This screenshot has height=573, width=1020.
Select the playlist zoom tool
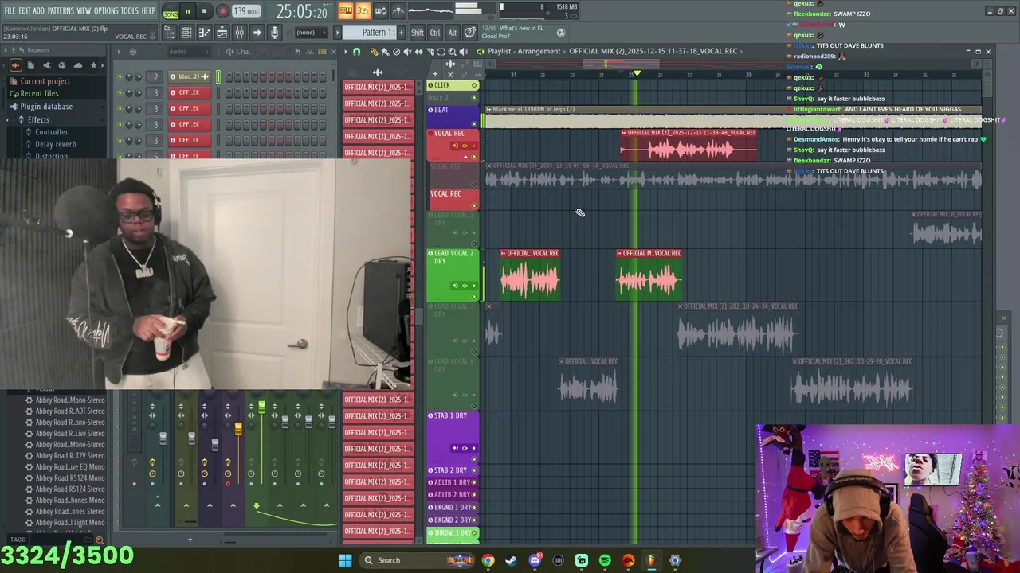tap(452, 52)
